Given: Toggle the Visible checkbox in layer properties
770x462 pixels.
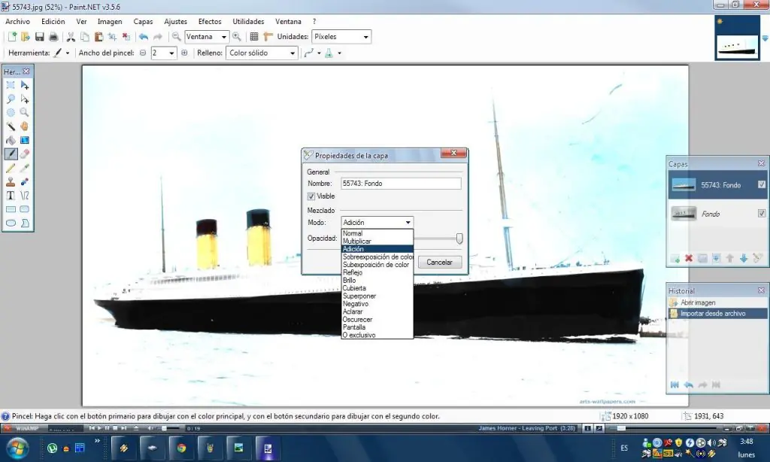Looking at the screenshot, I should [311, 196].
